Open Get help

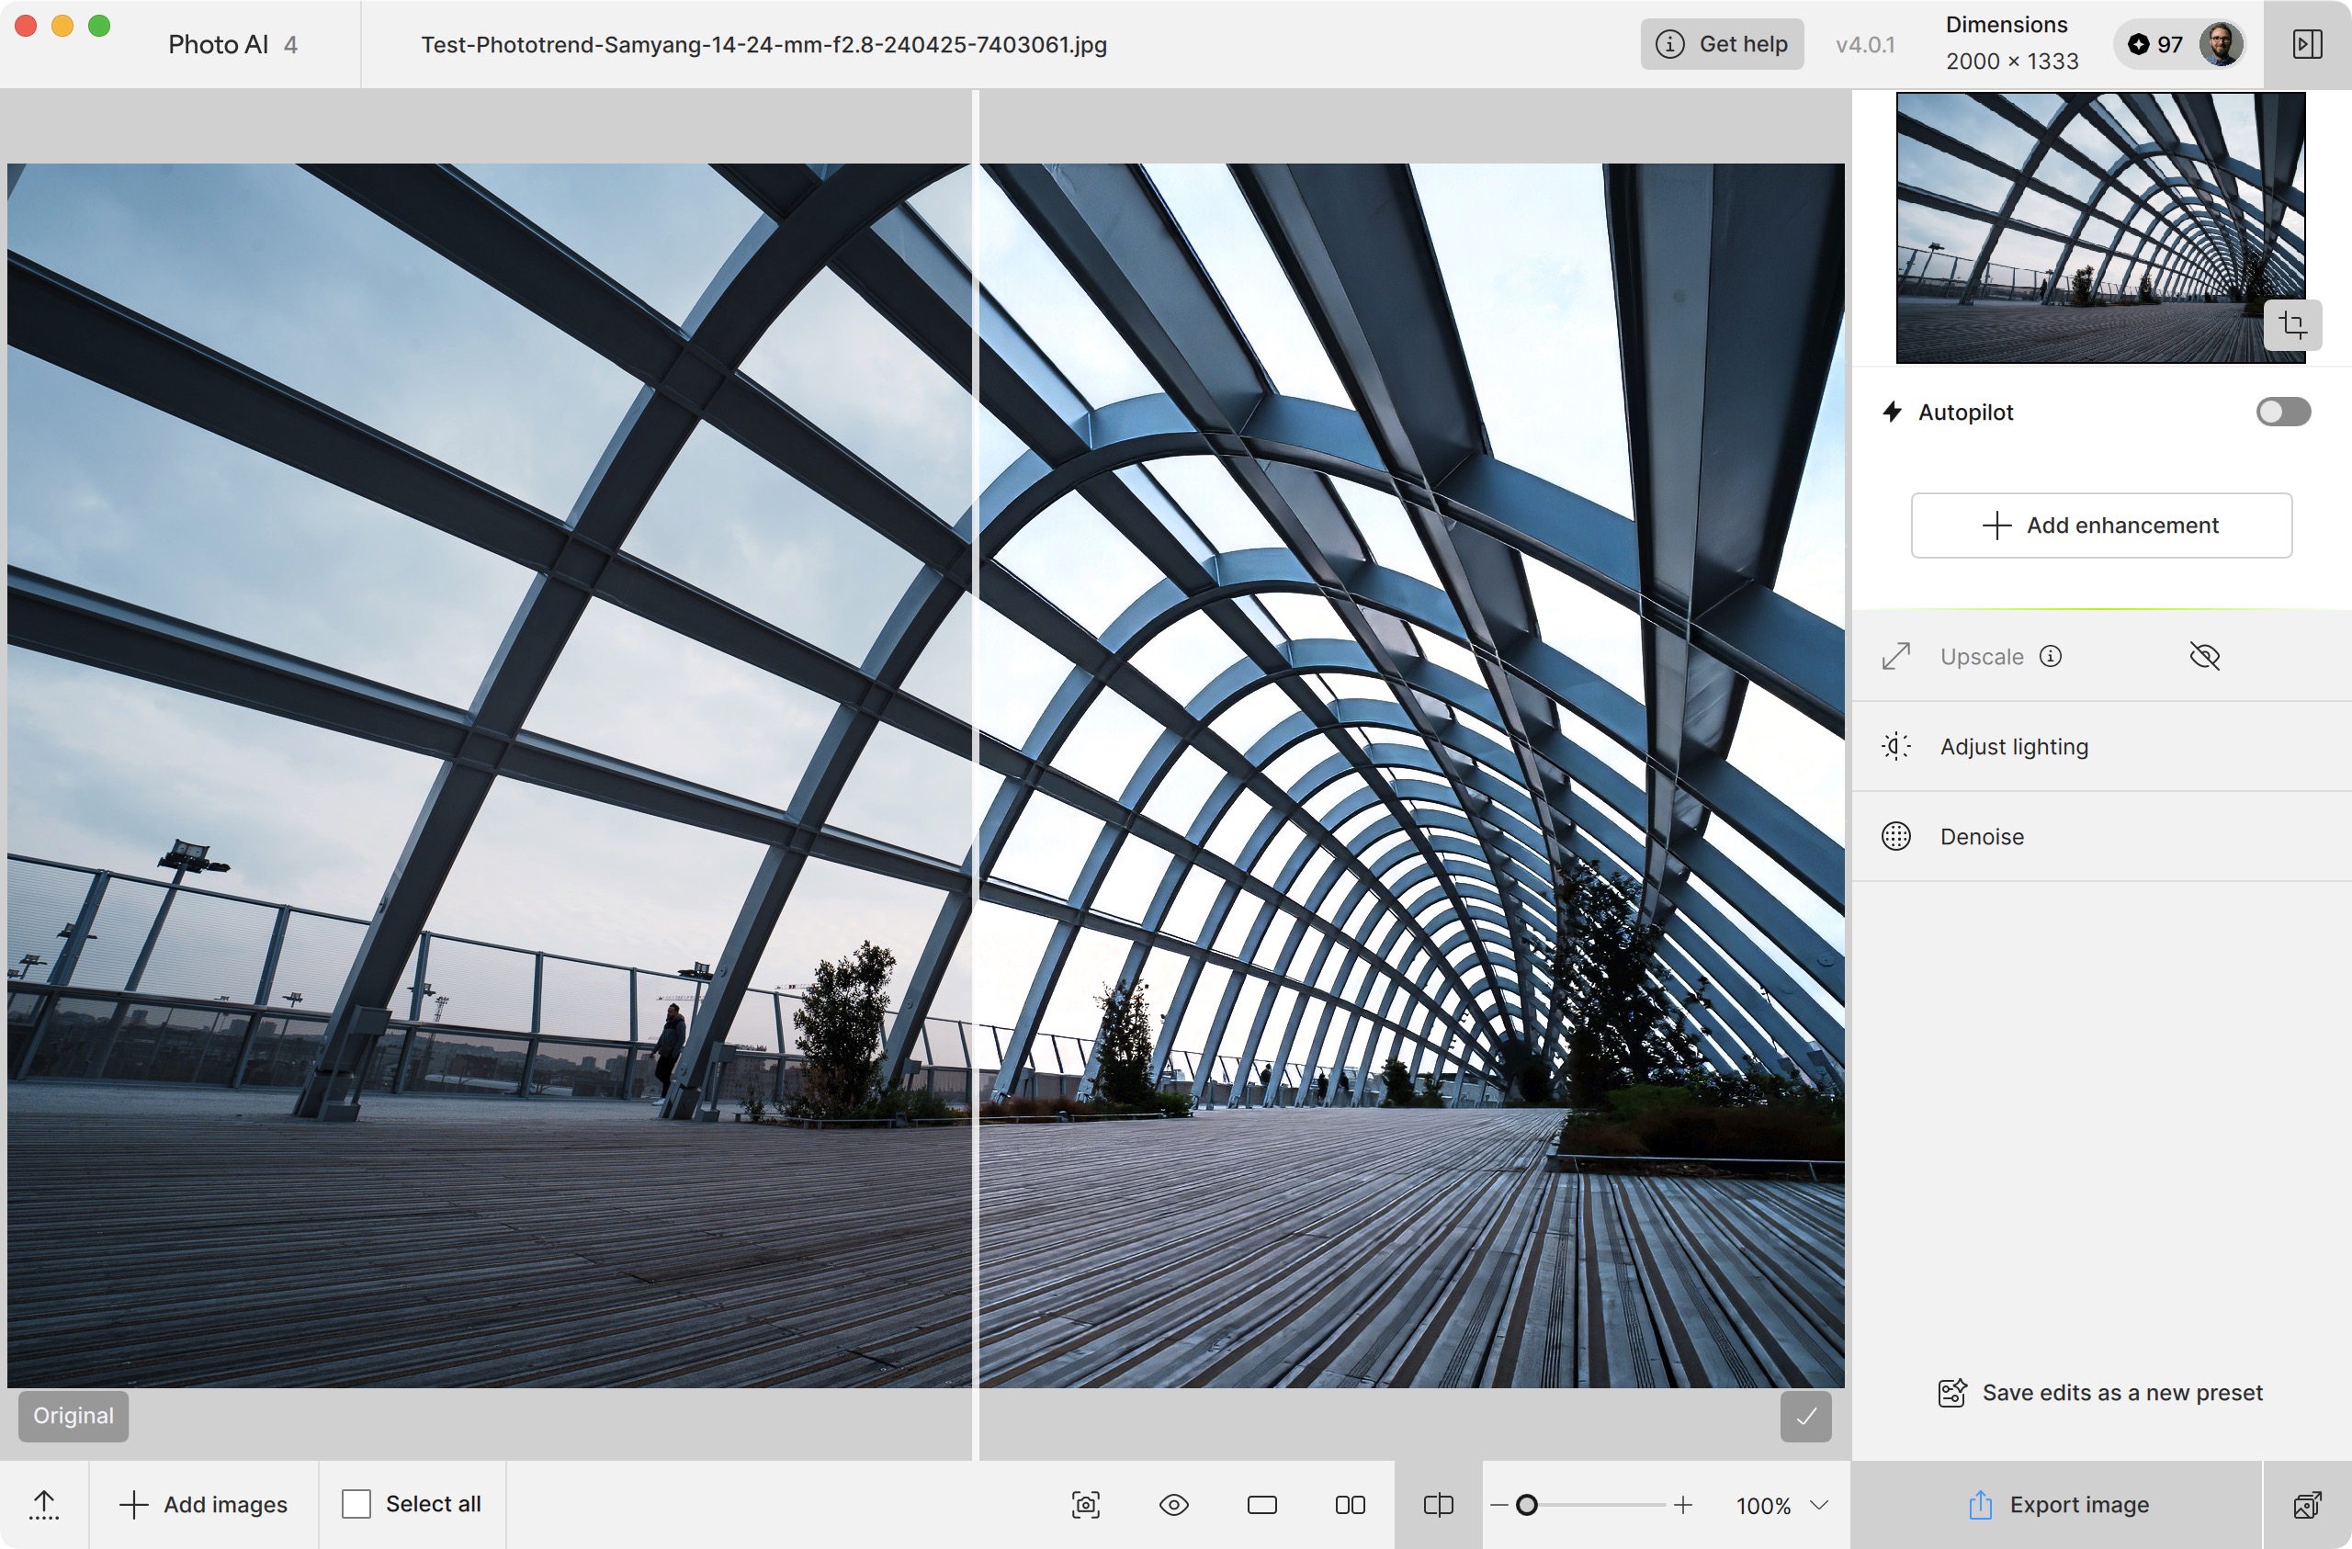1722,44
